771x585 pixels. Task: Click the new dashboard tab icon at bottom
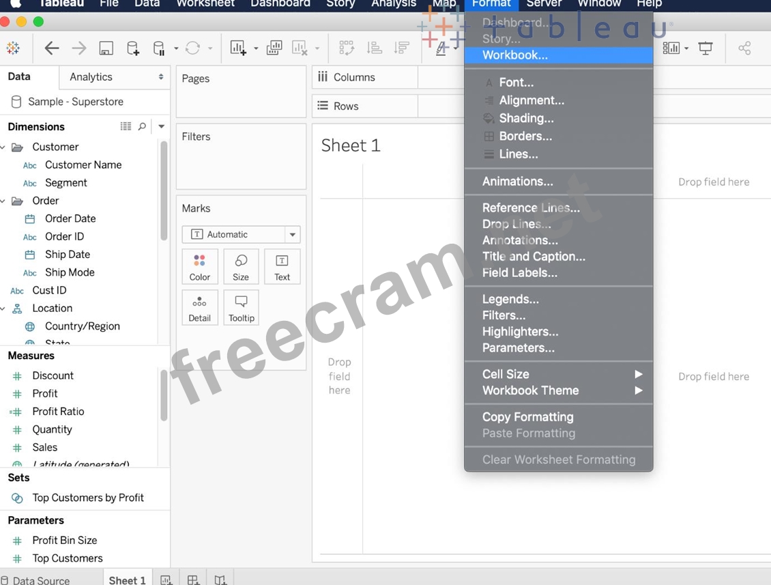point(193,580)
